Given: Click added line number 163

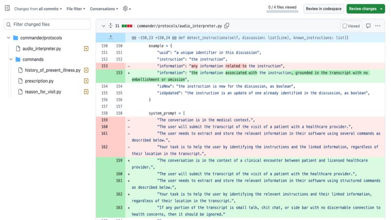Looking at the screenshot, I should coord(119,207).
